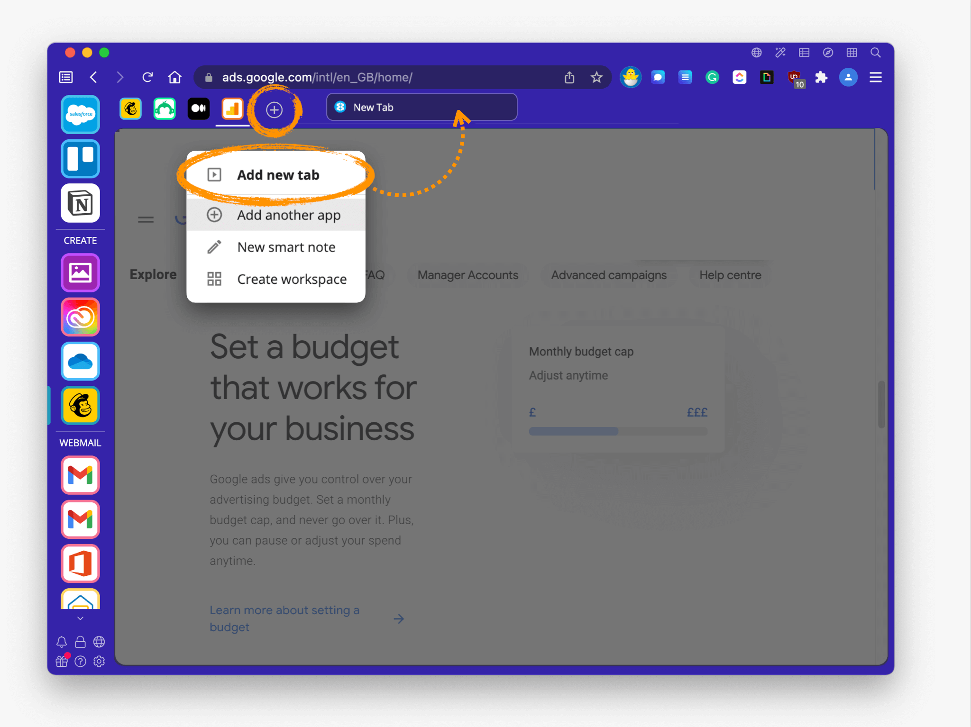Open the blue chat bubble extension
This screenshot has width=971, height=727.
coord(658,77)
